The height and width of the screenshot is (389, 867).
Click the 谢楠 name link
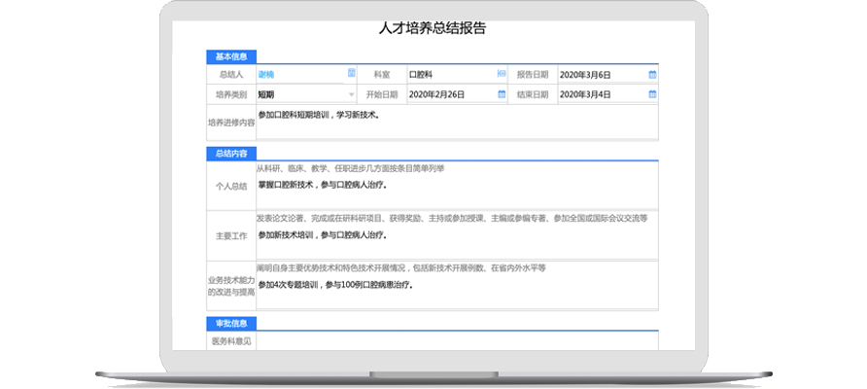click(x=266, y=74)
